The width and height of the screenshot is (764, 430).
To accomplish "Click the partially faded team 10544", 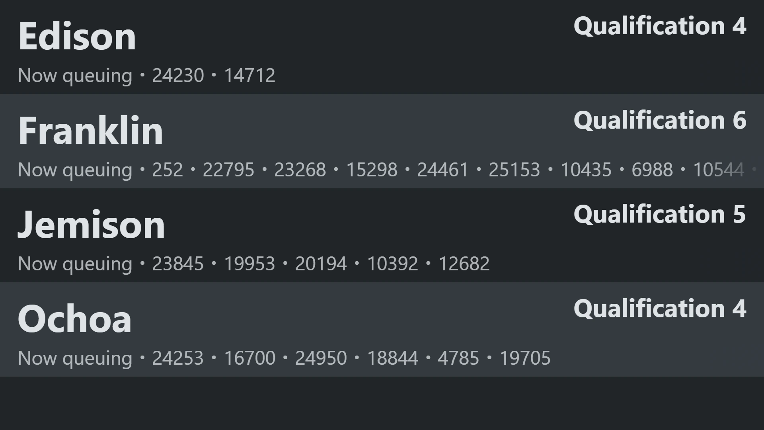I will (x=718, y=170).
